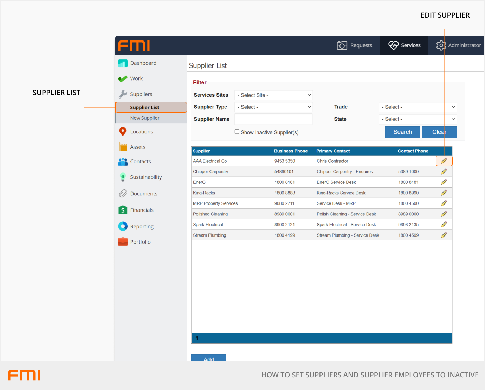485x390 pixels.
Task: Expand the Trade dropdown
Action: click(418, 107)
